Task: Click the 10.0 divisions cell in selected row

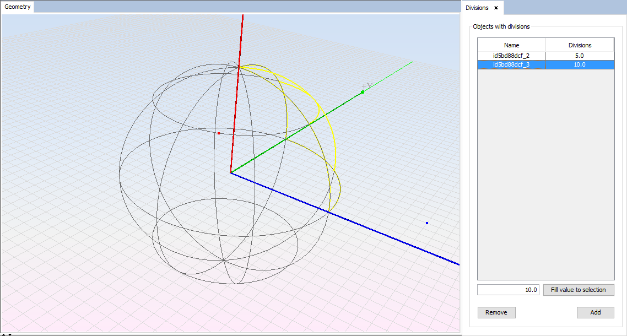Action: pyautogui.click(x=580, y=64)
